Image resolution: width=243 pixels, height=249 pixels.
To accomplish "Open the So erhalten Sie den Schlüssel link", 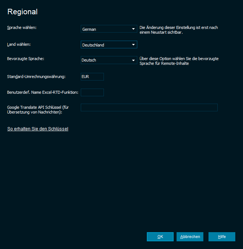I will (x=38, y=129).
